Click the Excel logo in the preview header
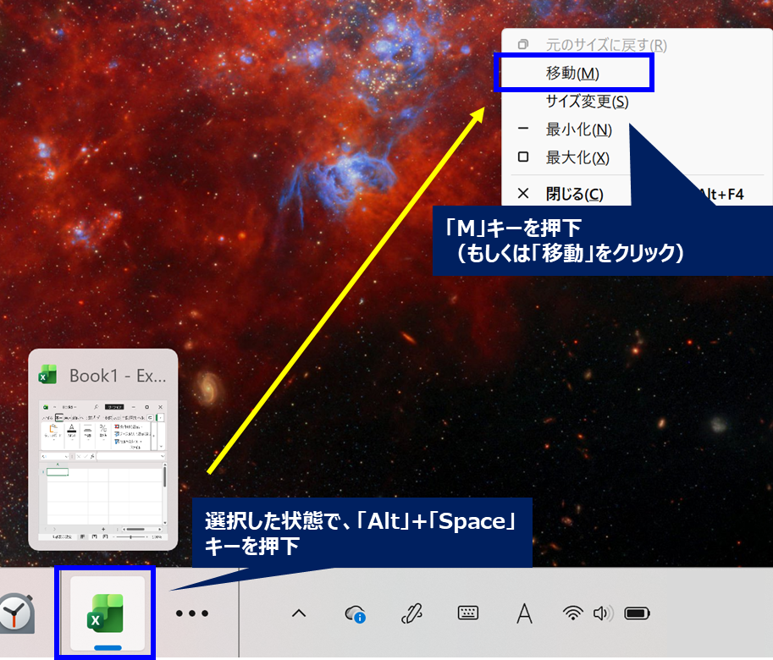This screenshot has height=660, width=773. [x=47, y=375]
